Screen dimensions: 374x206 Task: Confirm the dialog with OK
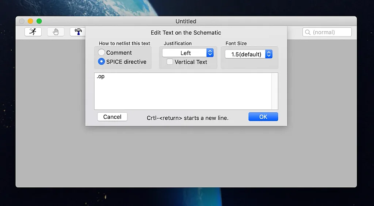tap(263, 117)
